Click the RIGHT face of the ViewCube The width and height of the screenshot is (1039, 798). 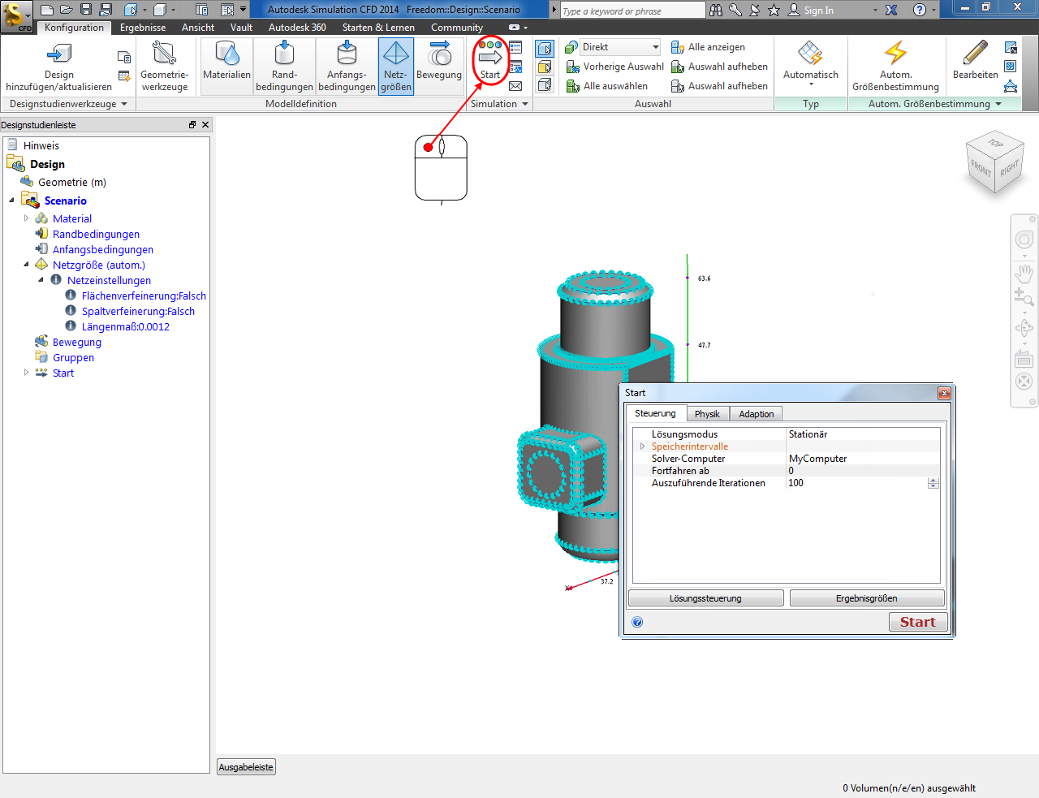pyautogui.click(x=1009, y=169)
